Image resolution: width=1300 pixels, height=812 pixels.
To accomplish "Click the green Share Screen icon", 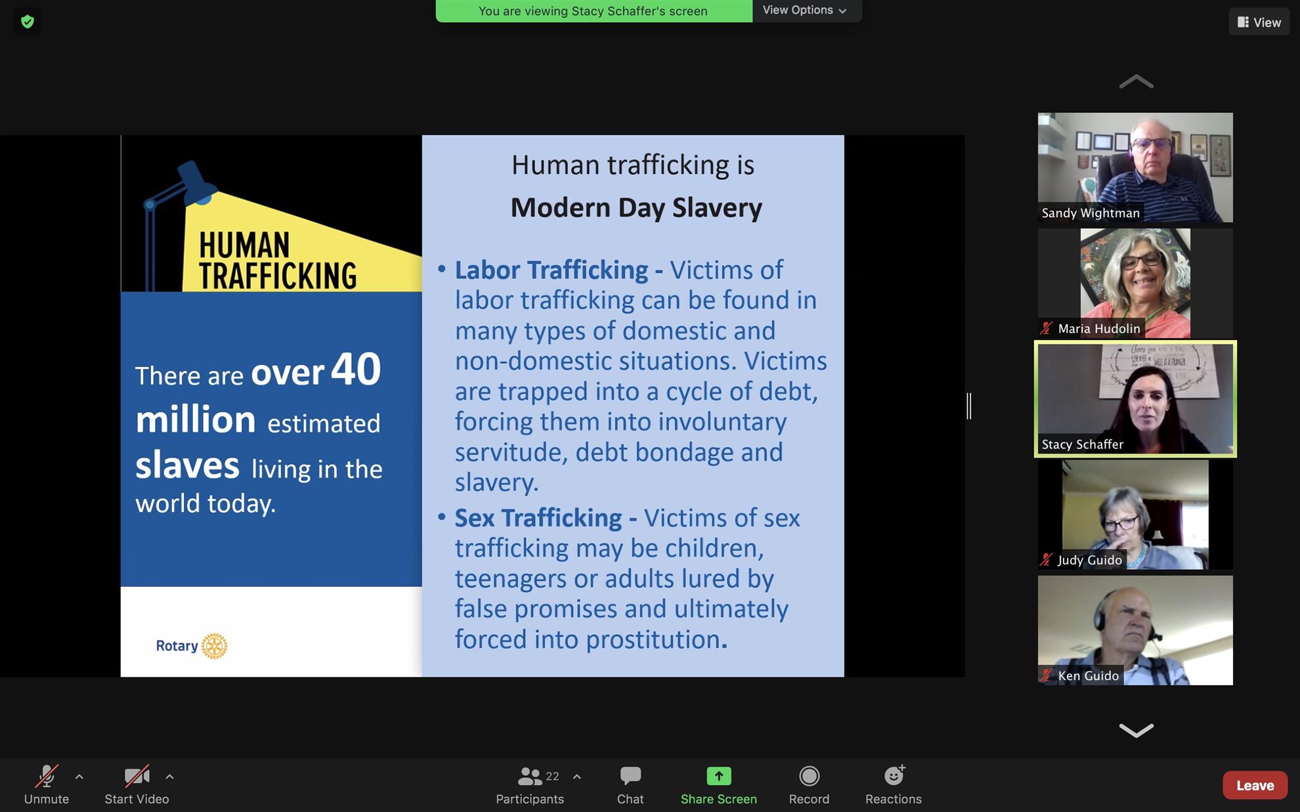I will (x=718, y=777).
